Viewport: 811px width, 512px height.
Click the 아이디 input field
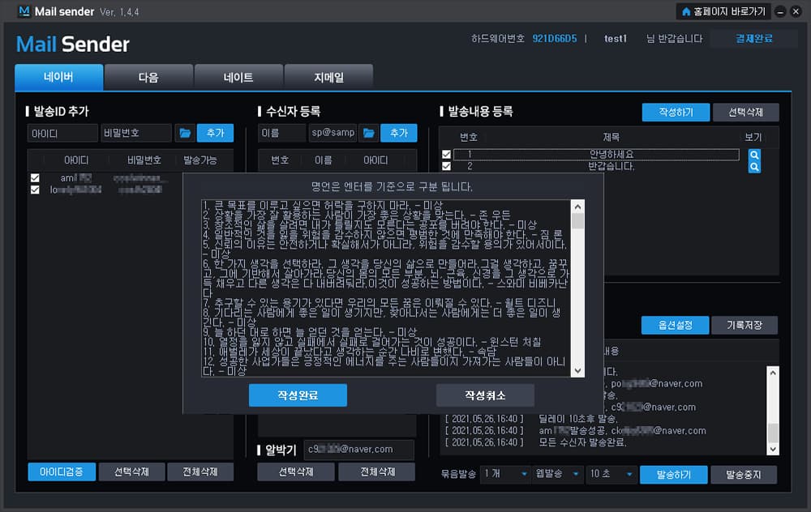62,134
